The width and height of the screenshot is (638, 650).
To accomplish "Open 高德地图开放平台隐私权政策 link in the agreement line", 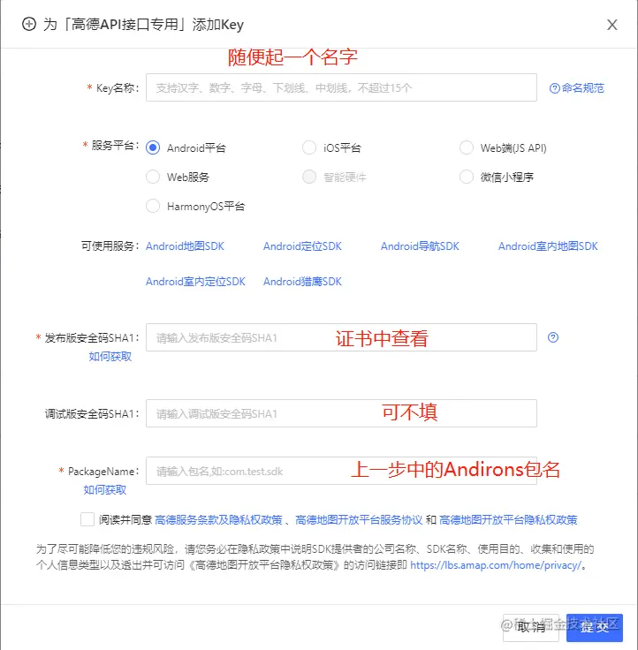I will 508,520.
